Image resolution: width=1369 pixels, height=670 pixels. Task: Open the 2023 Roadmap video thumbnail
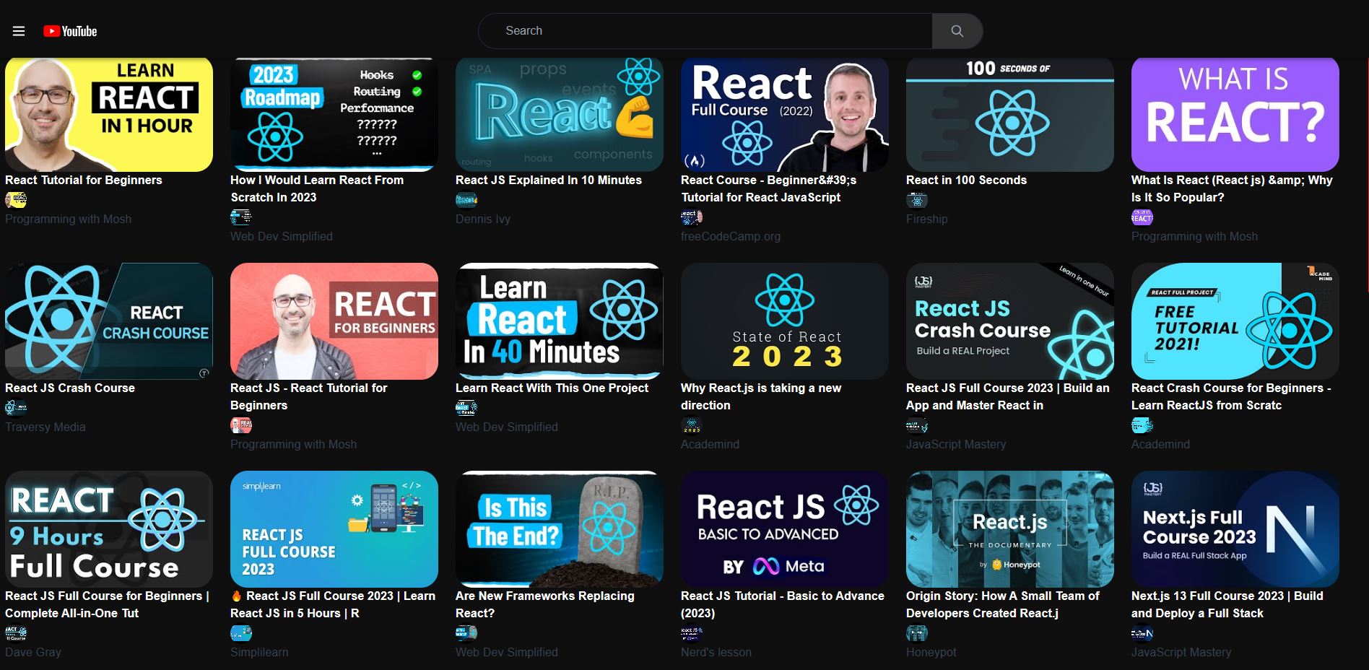[x=334, y=114]
